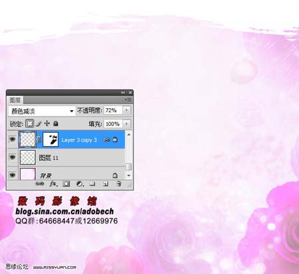Open the 颜色减淡 blend mode dropdown
The image size is (299, 274).
[42, 111]
